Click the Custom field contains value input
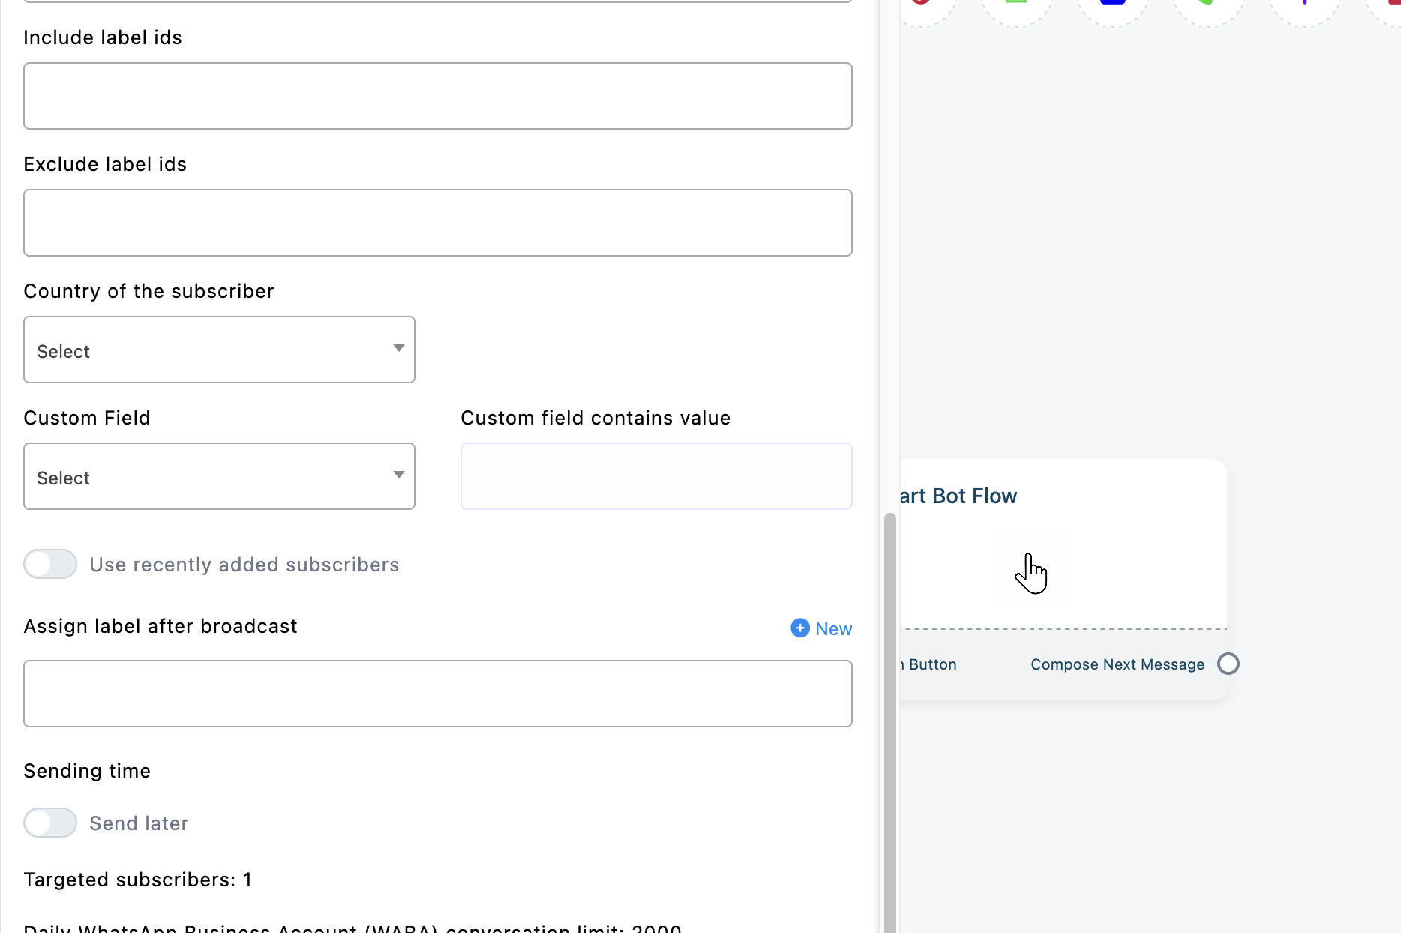This screenshot has width=1401, height=933. (x=656, y=476)
